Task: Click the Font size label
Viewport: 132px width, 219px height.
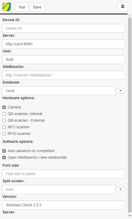Action: [x=11, y=165]
